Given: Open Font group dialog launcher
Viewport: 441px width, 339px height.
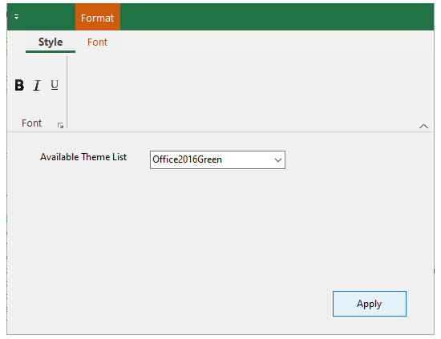Looking at the screenshot, I should pos(60,125).
